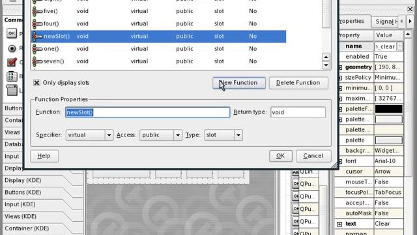Cancel the Edit Functions dialog
Viewport: 417px width, 235px height.
tap(313, 156)
